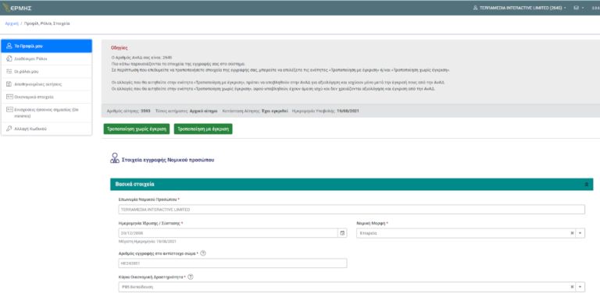Expand Κύρια Οικονομική Δραστηριότητα dropdown arrow
600x297 pixels.
point(580,287)
